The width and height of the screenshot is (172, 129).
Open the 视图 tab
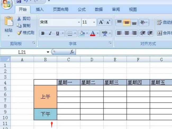(133, 10)
